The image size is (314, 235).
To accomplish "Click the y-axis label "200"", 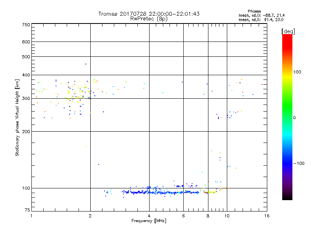I will click(x=26, y=132).
